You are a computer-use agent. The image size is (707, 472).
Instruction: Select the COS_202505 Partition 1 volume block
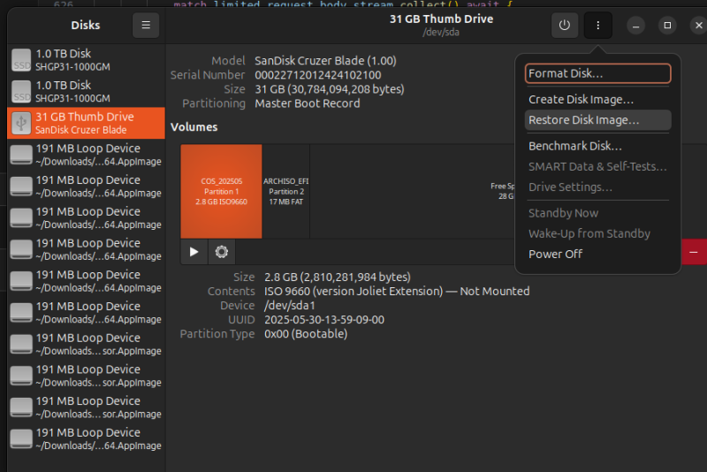[x=221, y=191]
